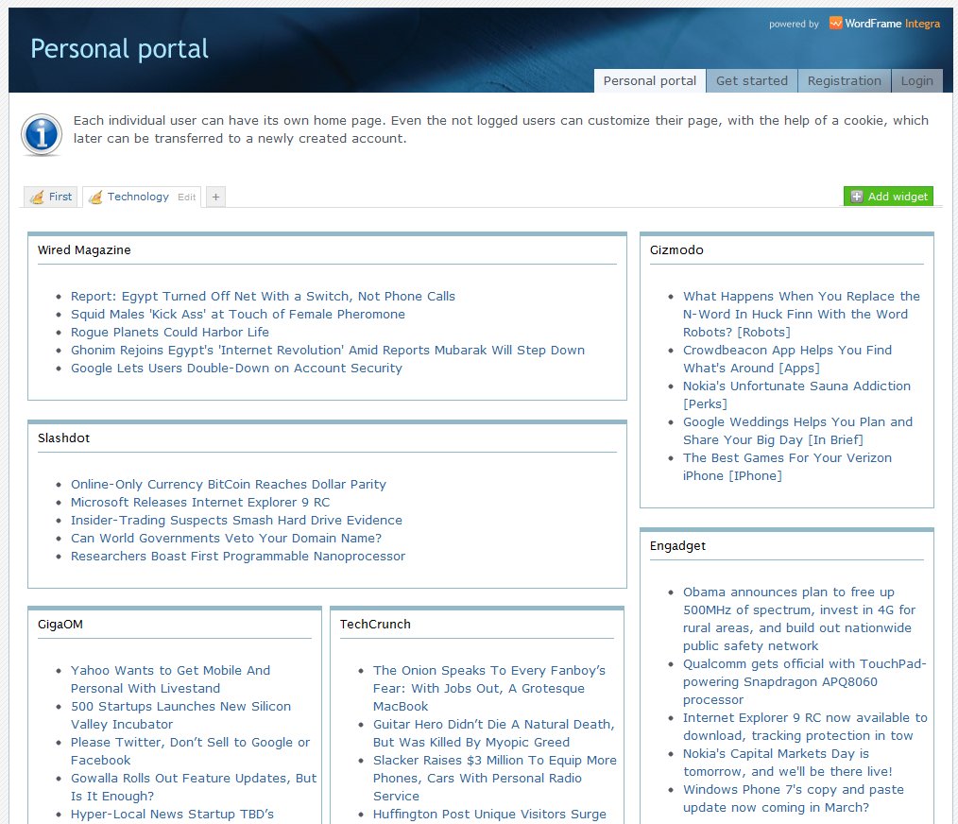Open Obama 500MHz spectrum plan article

(799, 619)
